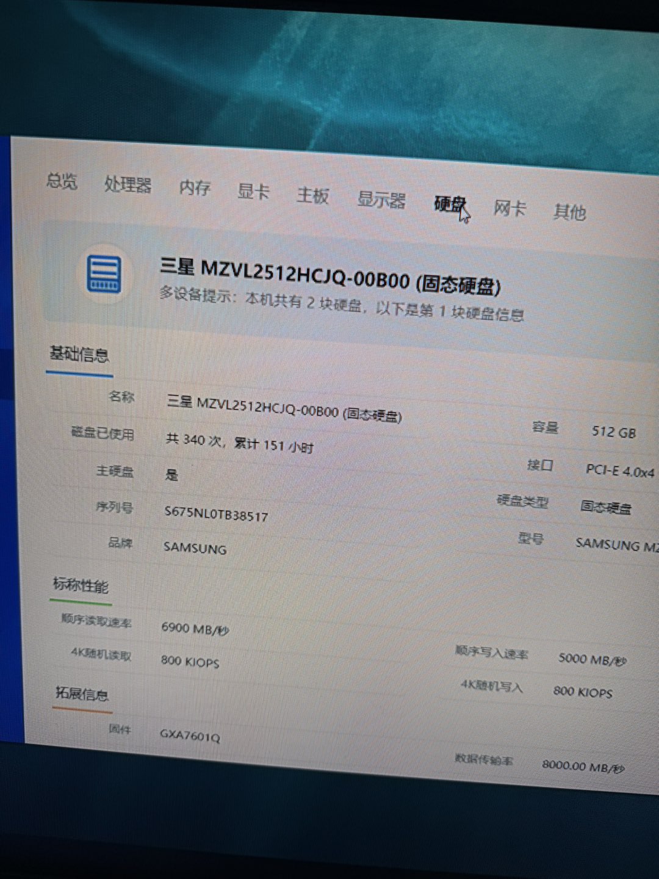Show the 其他 tab
The image size is (659, 879).
(x=569, y=212)
